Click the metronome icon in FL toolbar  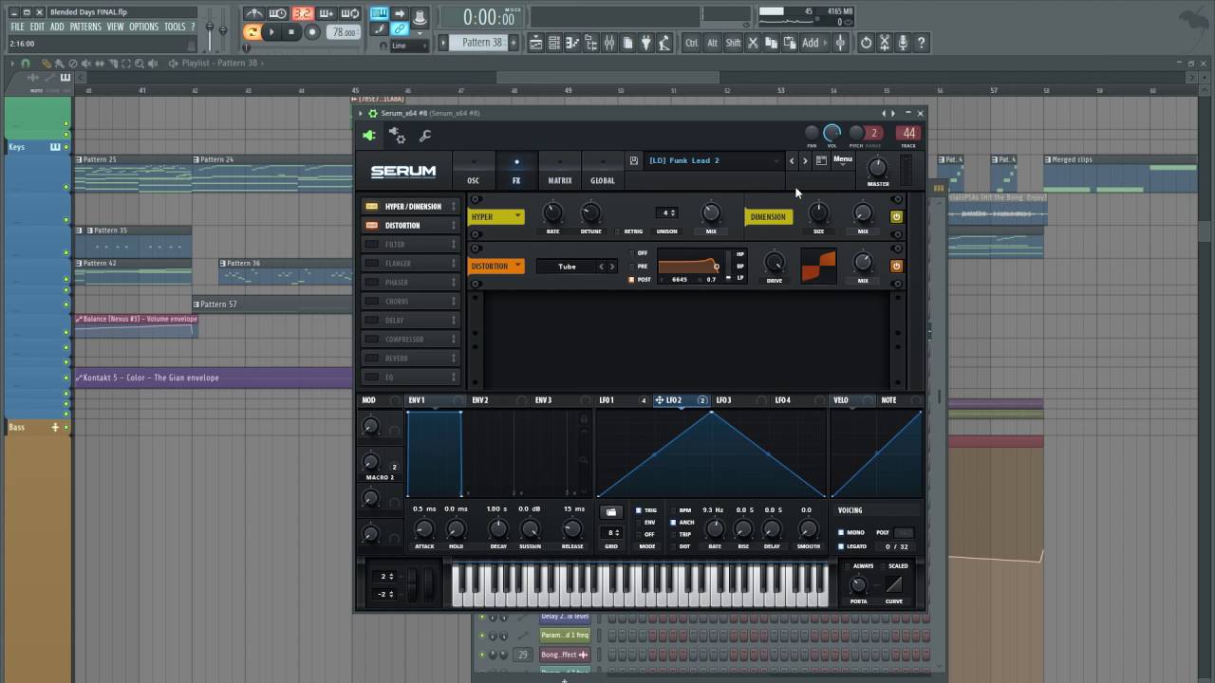[x=253, y=13]
